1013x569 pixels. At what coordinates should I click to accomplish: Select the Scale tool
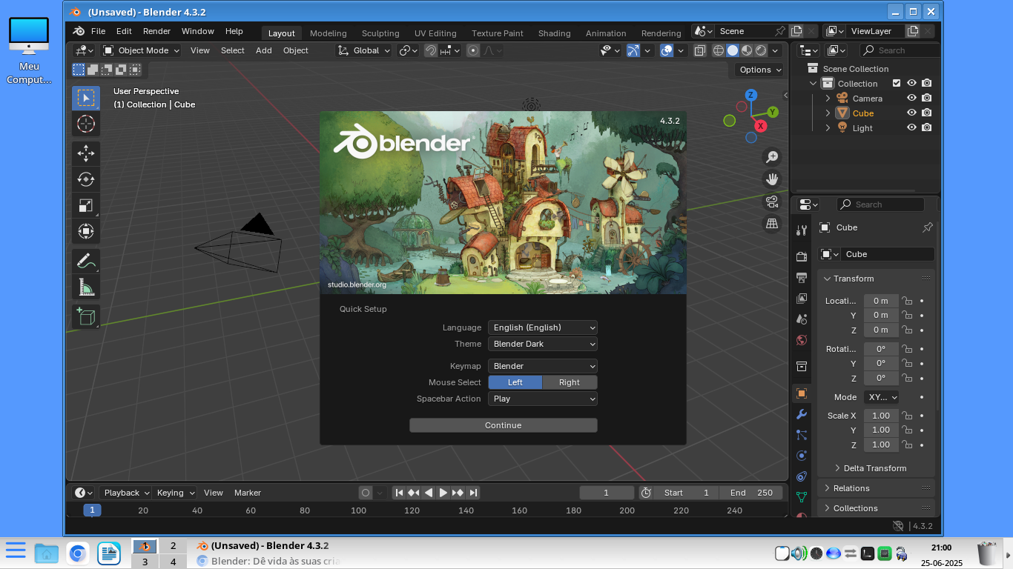coord(86,205)
